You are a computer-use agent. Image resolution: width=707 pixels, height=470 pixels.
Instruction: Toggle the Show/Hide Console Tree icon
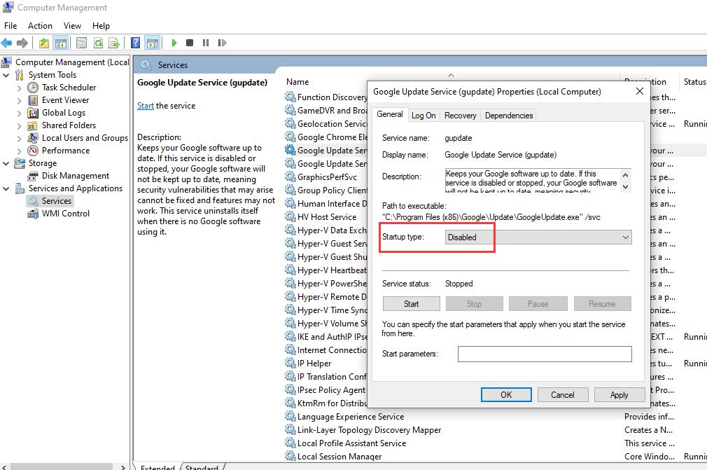tap(60, 43)
